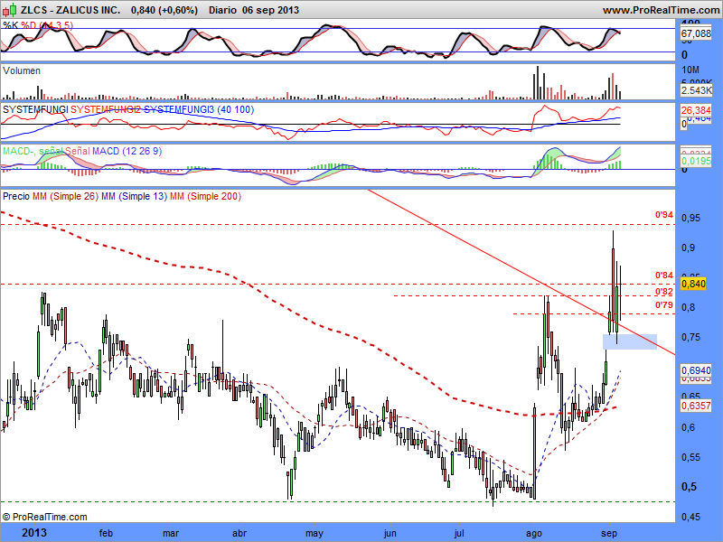Select the %D (14 3 5) indicator label
The image size is (723, 542).
(48, 25)
